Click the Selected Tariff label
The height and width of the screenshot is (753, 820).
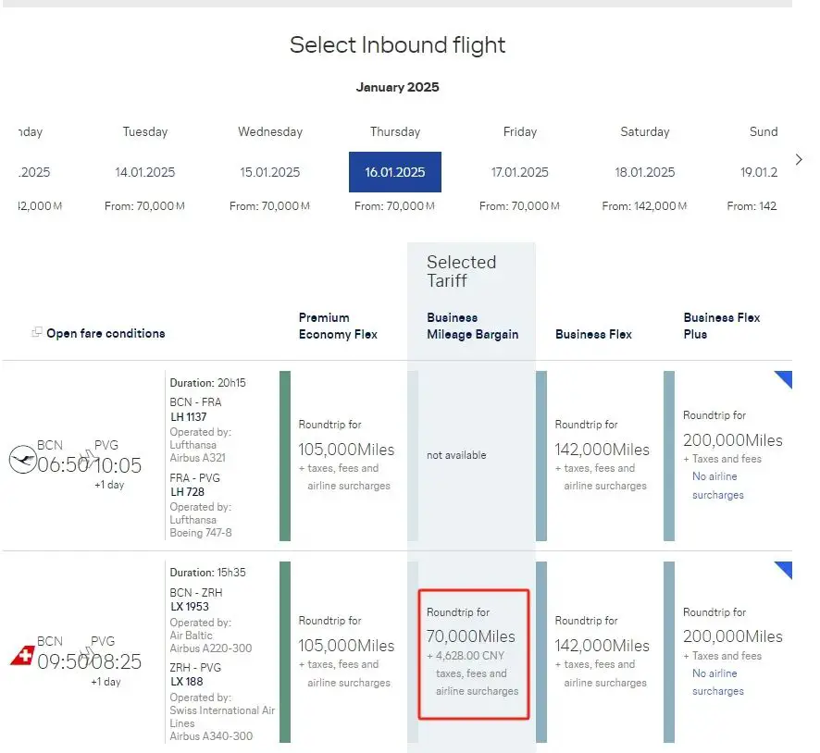pos(461,271)
